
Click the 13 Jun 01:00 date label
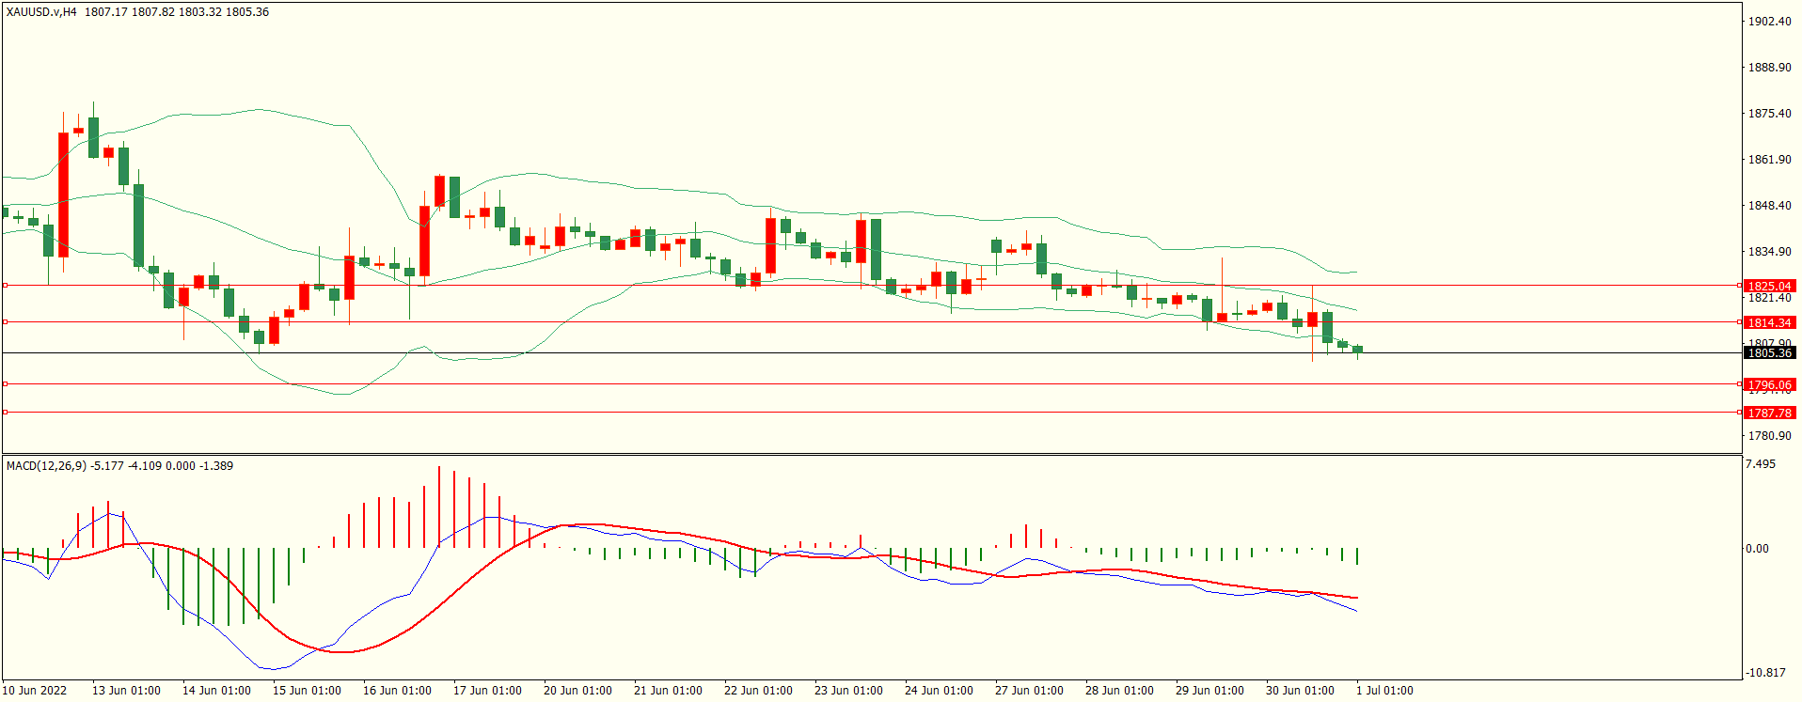[126, 691]
